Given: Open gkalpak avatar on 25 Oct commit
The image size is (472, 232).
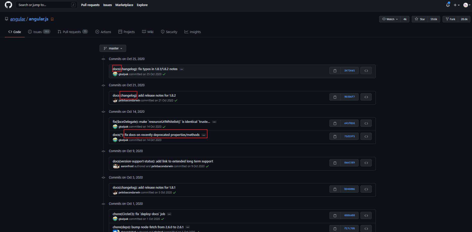Looking at the screenshot, I should point(115,74).
